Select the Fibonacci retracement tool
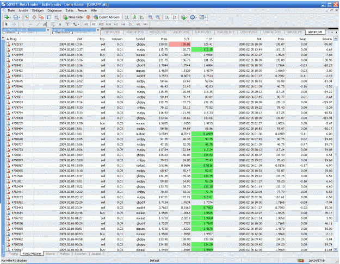The width and height of the screenshot is (340, 264). pos(52,24)
